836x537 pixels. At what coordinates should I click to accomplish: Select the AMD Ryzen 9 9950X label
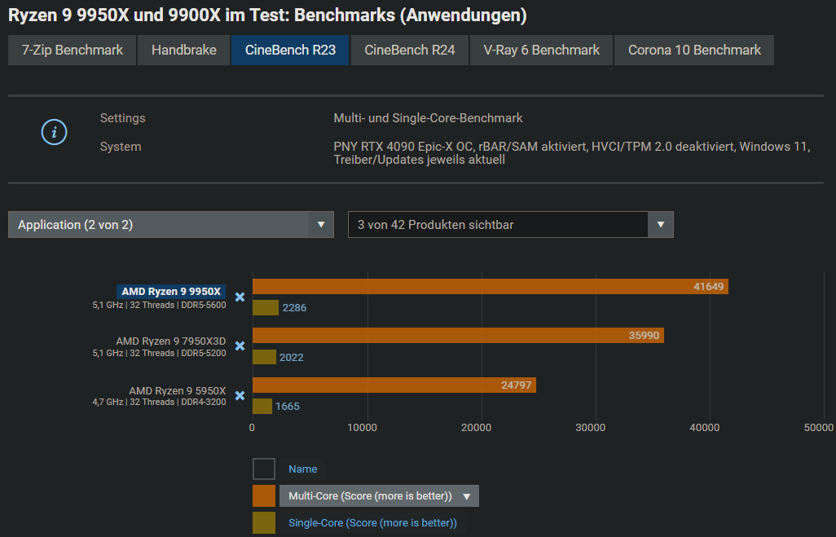(x=171, y=291)
